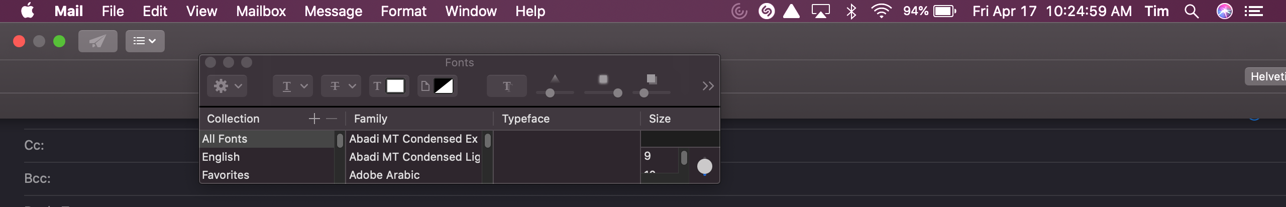Open the header fields list dropdown
Screen dimensions: 1286x207
(145, 41)
